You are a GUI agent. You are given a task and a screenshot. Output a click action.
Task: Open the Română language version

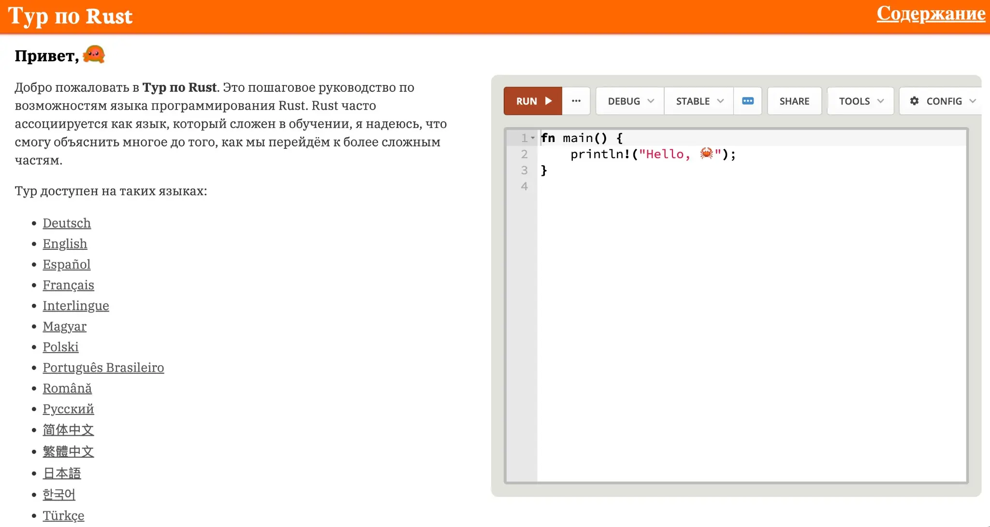point(67,388)
